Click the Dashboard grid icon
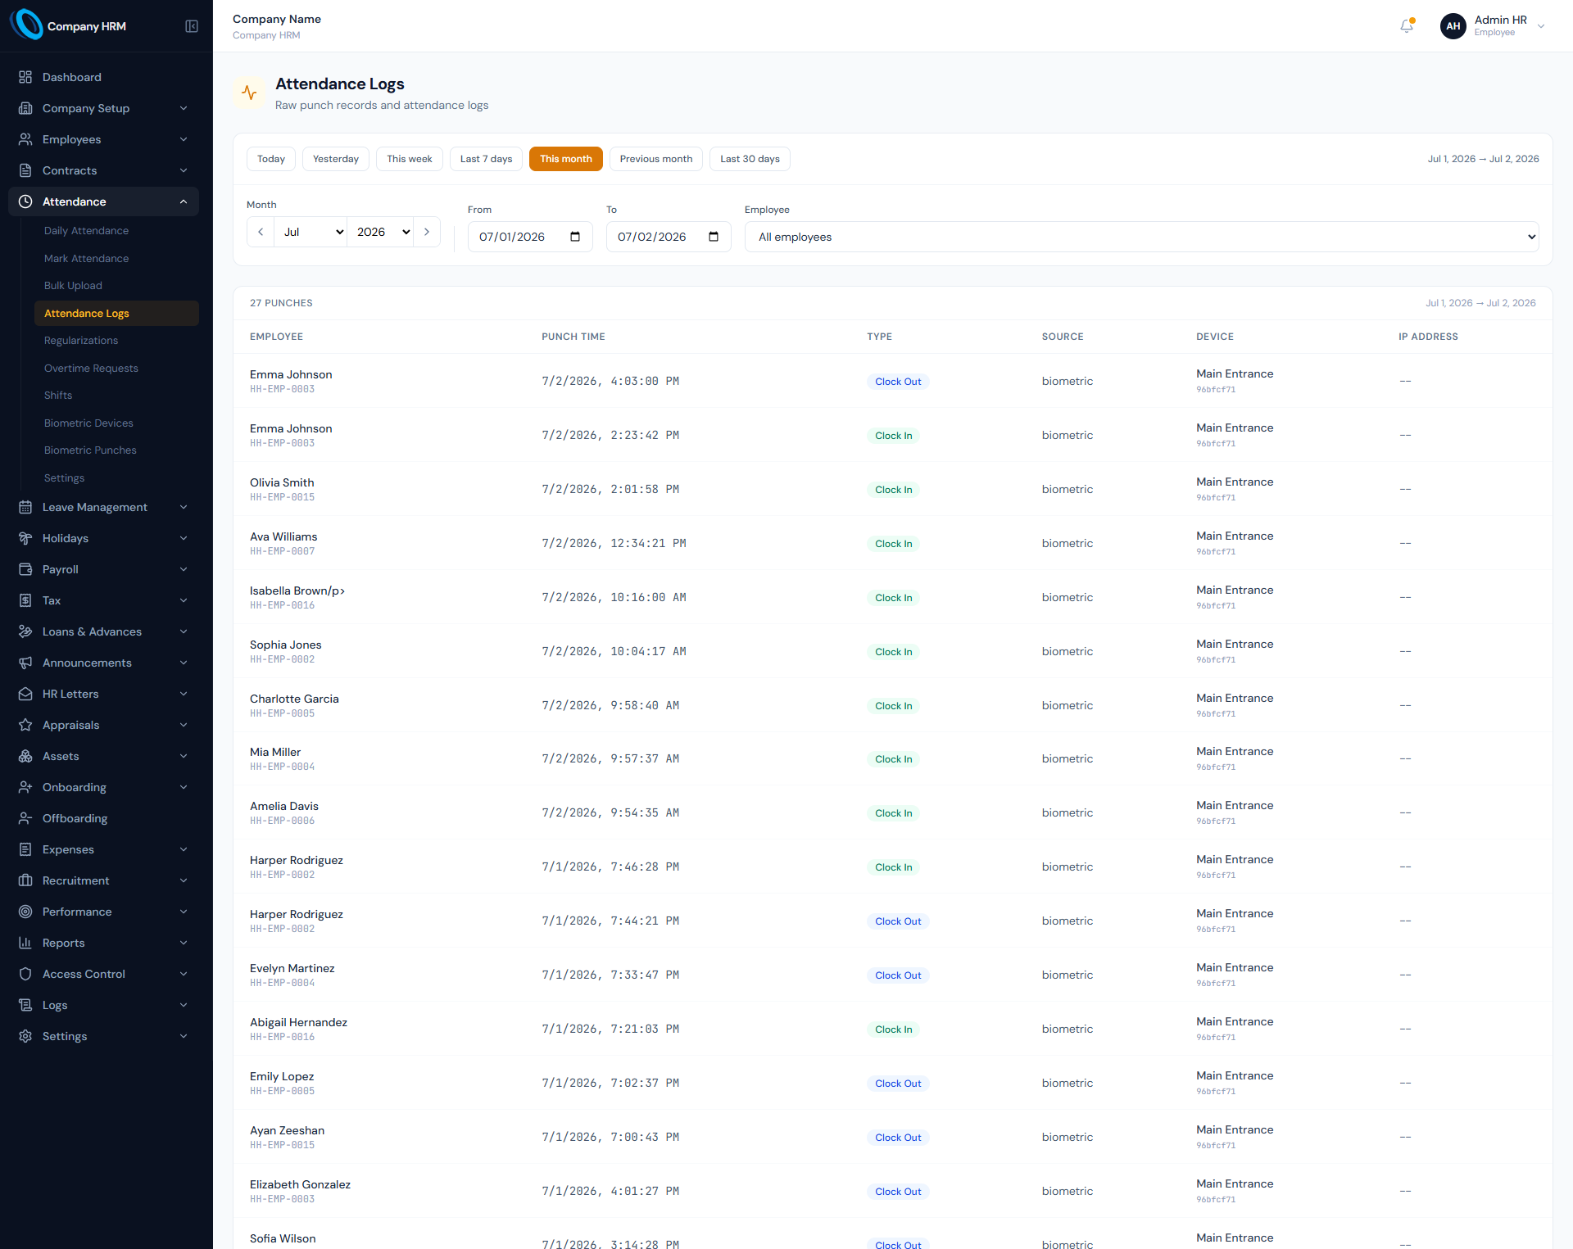The width and height of the screenshot is (1573, 1249). click(25, 77)
